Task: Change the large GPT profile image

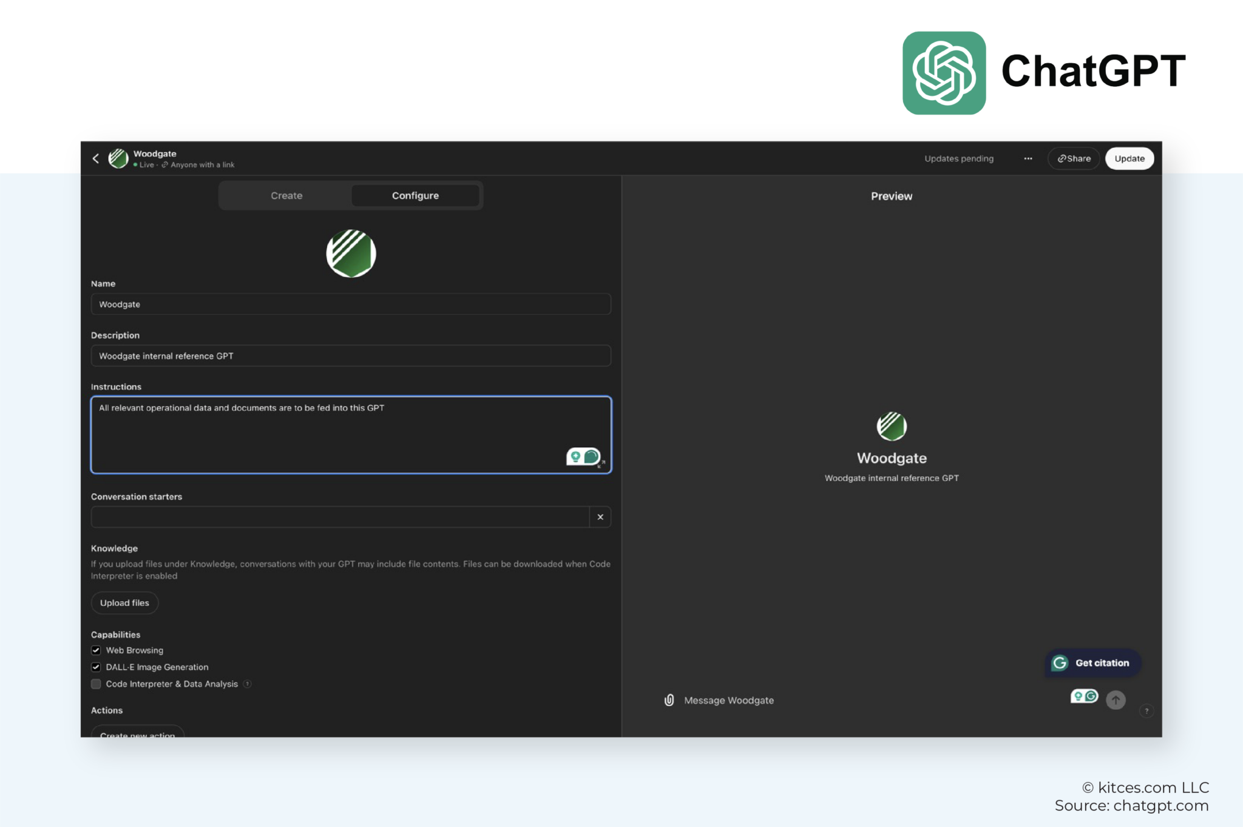Action: pos(351,254)
